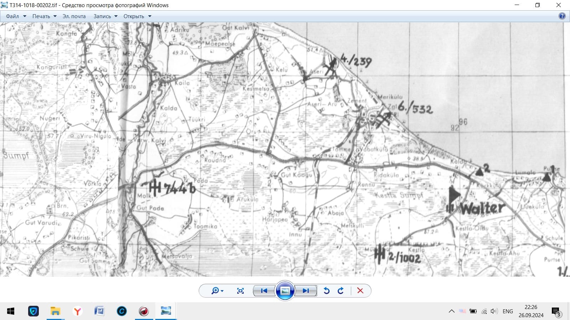Switch the ENG input language indicator
Viewport: 570px width, 320px height.
click(x=508, y=311)
